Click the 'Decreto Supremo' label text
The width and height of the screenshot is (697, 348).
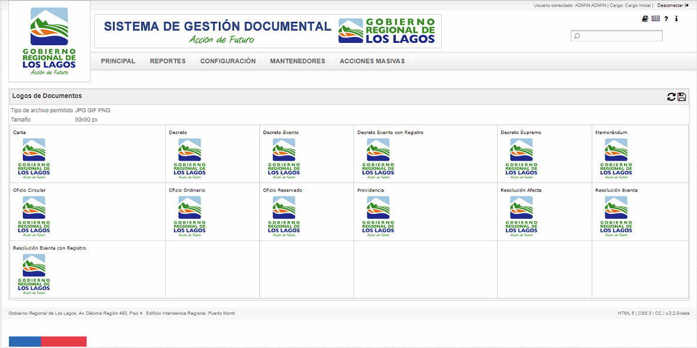coord(521,132)
